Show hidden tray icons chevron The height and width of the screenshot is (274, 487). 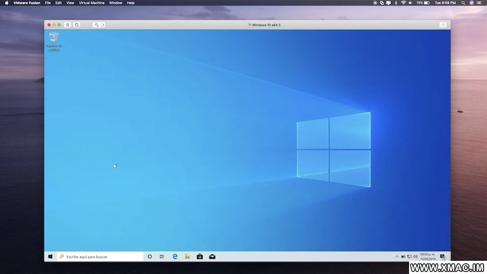point(397,256)
